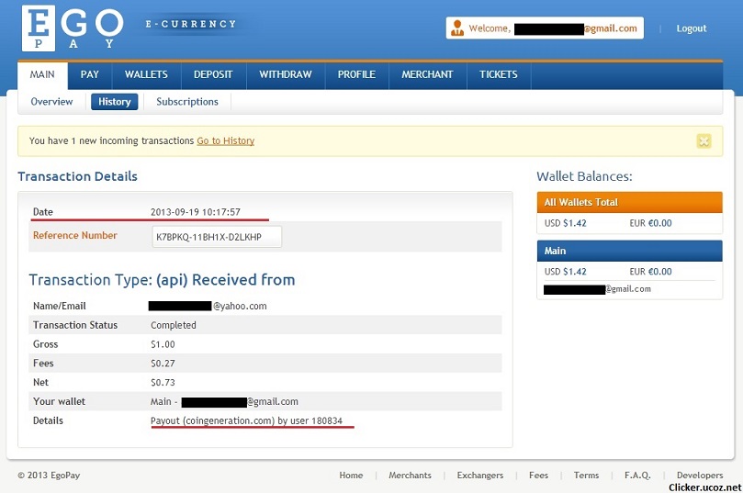743x493 pixels.
Task: Click EUR €0.00 under Main wallet
Action: point(650,272)
